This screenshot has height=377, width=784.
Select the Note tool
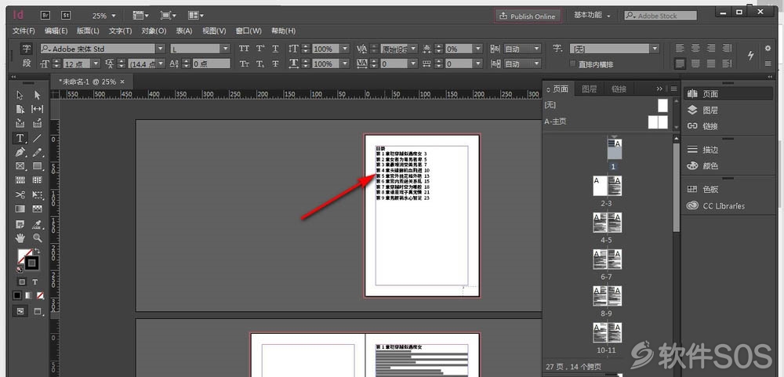pyautogui.click(x=20, y=224)
